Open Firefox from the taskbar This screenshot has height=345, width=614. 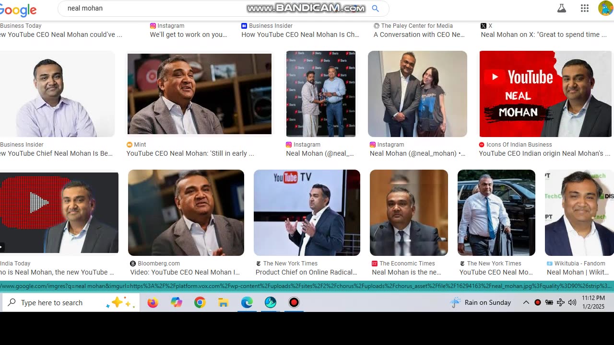point(153,302)
